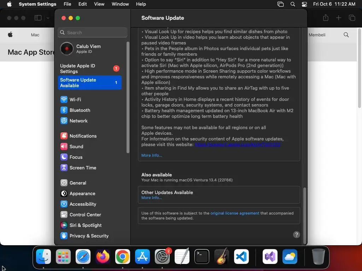
Task: Click the settings sidebar scrollbar
Action: point(128,97)
